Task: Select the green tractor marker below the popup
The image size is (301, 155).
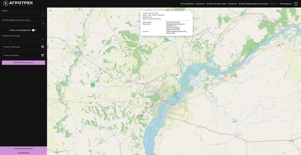Action: click(x=166, y=40)
